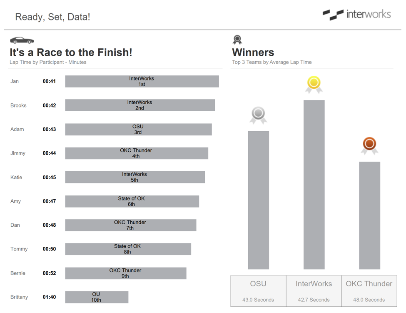Viewport: 406px width, 313px height.
Task: Click the award ribbon icon above Winners
Action: tap(237, 40)
